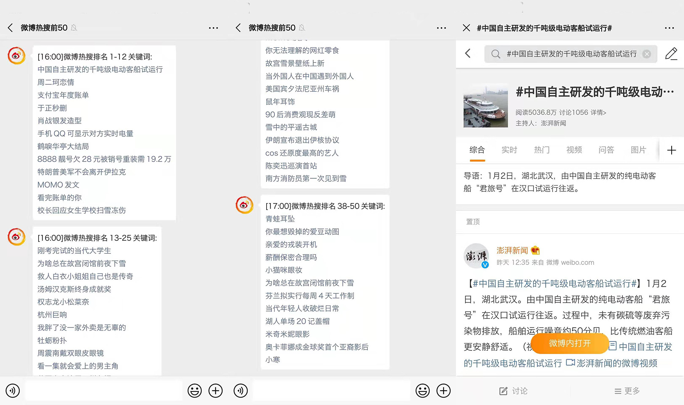
Task: Select 陈奕迅巡演首站 keyword
Action: point(291,166)
